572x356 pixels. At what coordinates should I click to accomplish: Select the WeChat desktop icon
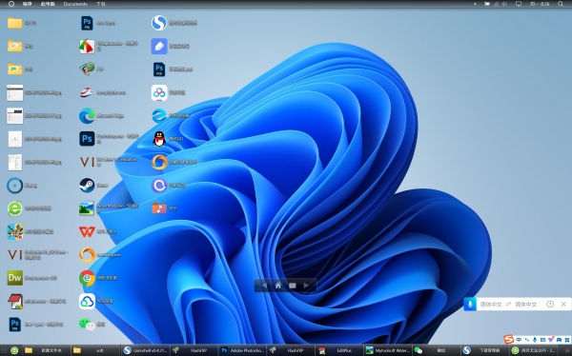87,324
